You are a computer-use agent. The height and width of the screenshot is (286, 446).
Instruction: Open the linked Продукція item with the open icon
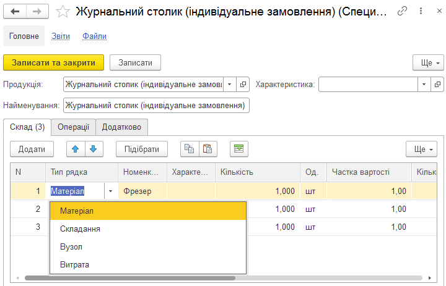[243, 84]
